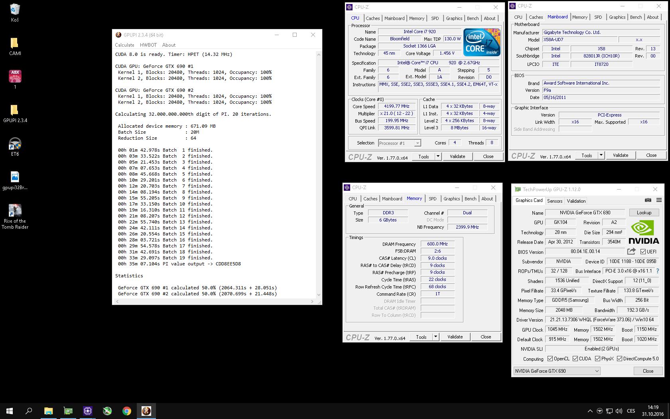670x419 pixels.
Task: Switch to Sensors tab in GPU-Z
Action: [x=555, y=201]
